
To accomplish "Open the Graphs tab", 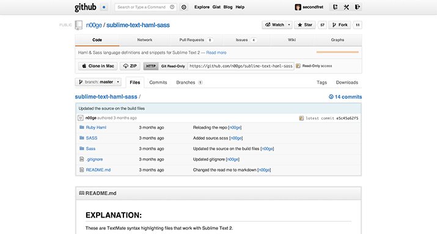I will coord(337,40).
